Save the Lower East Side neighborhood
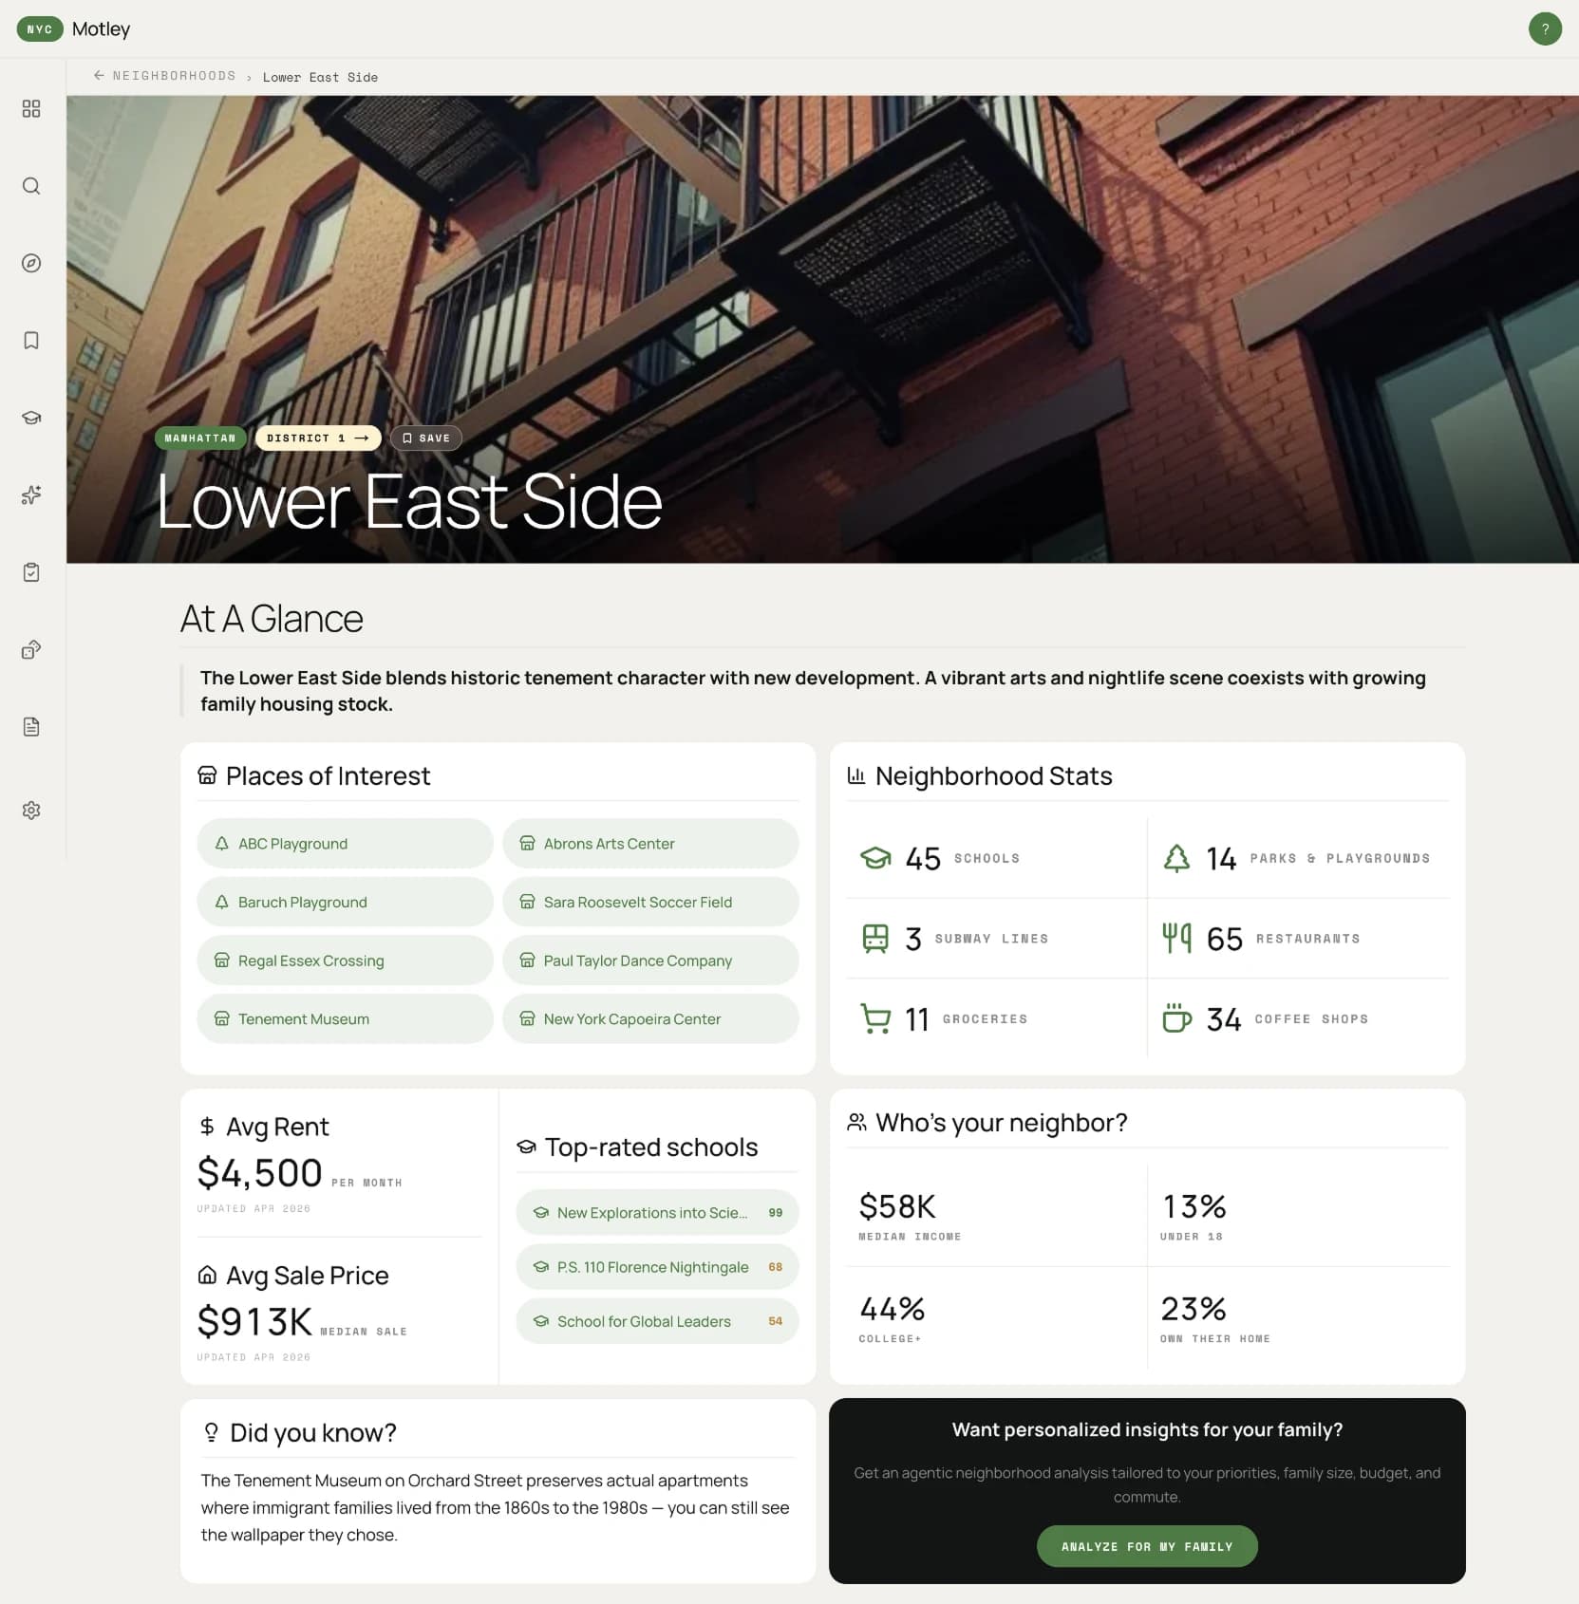Image resolution: width=1579 pixels, height=1604 pixels. point(426,438)
